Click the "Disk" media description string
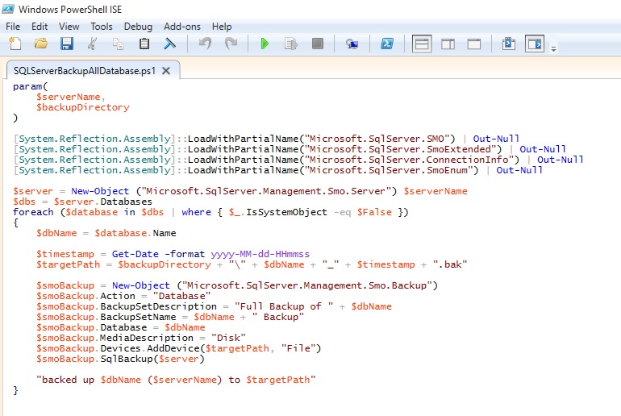This screenshot has height=416, width=621. click(x=228, y=338)
